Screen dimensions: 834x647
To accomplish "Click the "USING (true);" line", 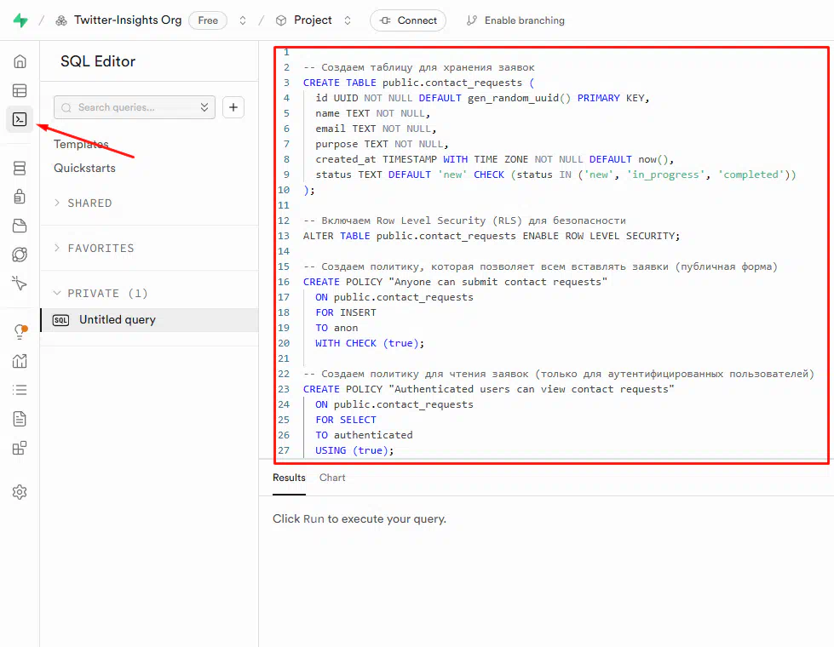I will point(354,451).
